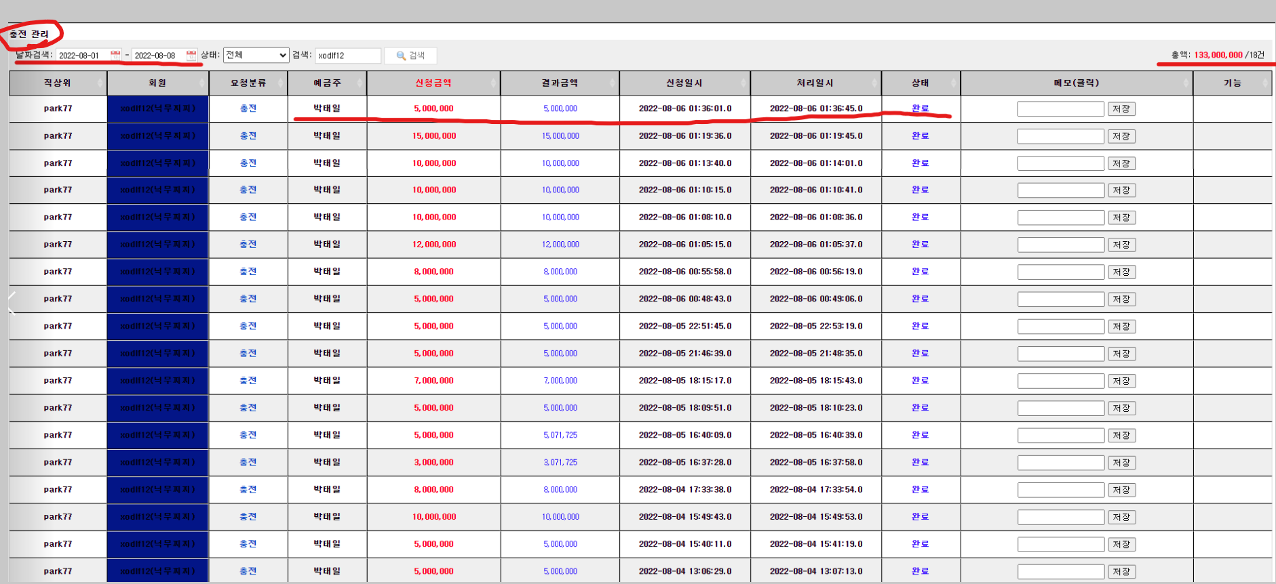Open the 충전 link in the 01:36:01.0 row

(x=248, y=108)
